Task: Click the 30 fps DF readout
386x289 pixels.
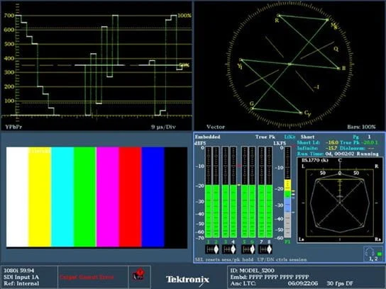Action: pos(340,283)
